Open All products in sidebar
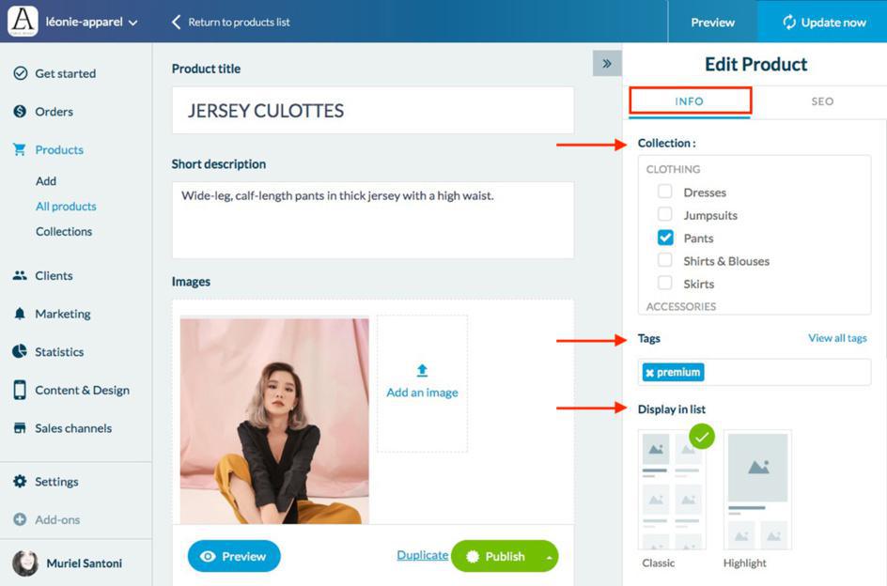Image resolution: width=887 pixels, height=586 pixels. point(66,207)
